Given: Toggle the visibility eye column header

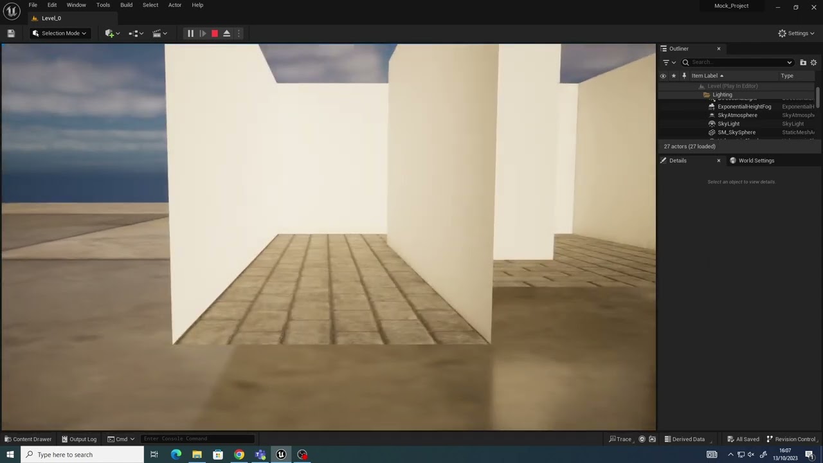Looking at the screenshot, I should 663,76.
